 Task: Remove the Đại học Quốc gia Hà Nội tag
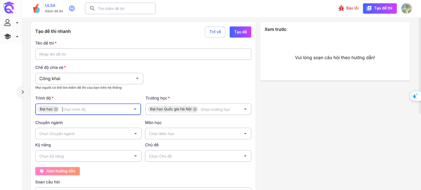click(x=195, y=109)
